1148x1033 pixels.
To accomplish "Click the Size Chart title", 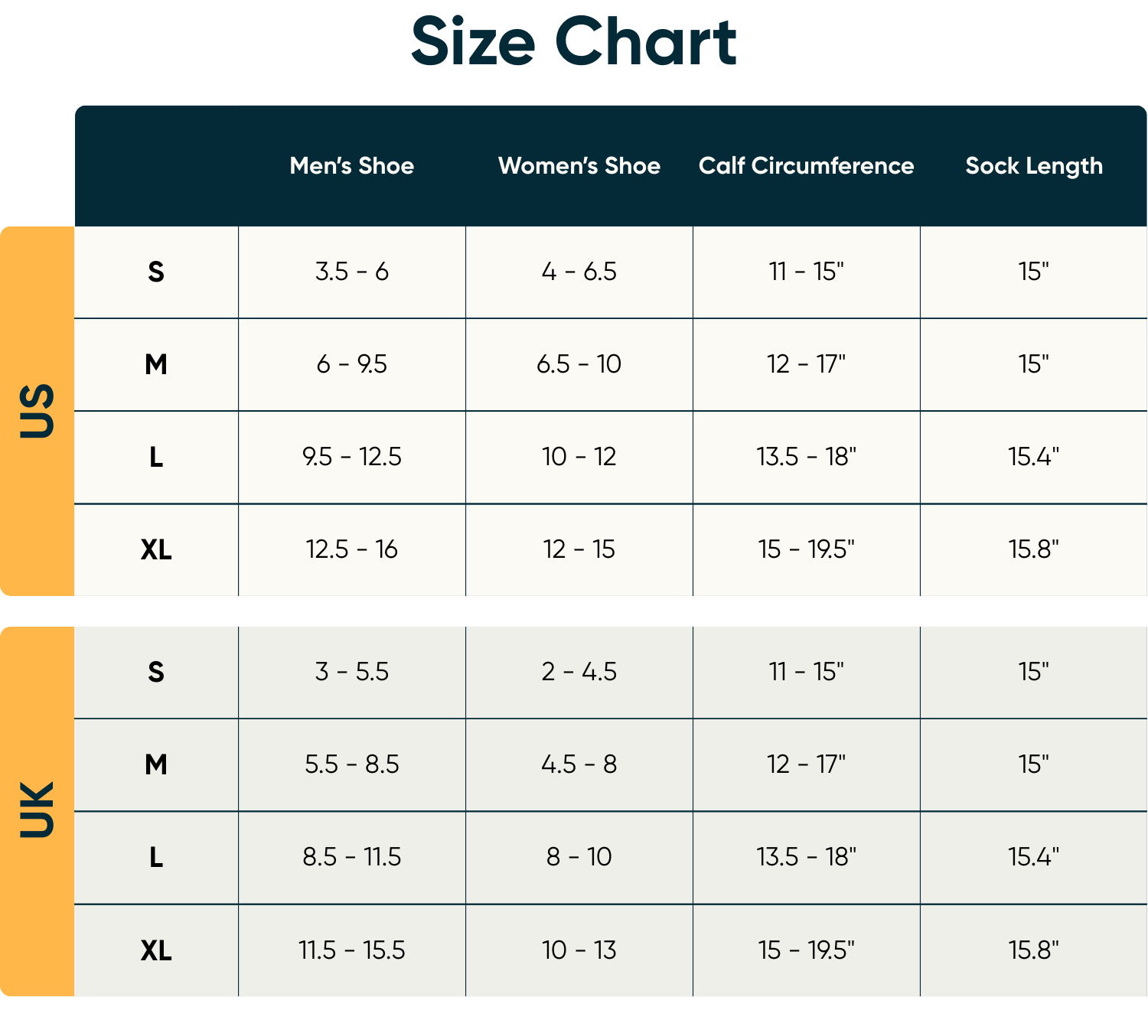I will point(574,42).
